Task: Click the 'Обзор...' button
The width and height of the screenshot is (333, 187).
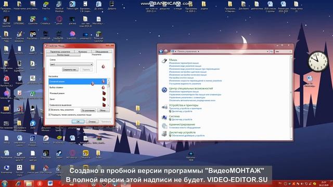Action: (x=103, y=111)
